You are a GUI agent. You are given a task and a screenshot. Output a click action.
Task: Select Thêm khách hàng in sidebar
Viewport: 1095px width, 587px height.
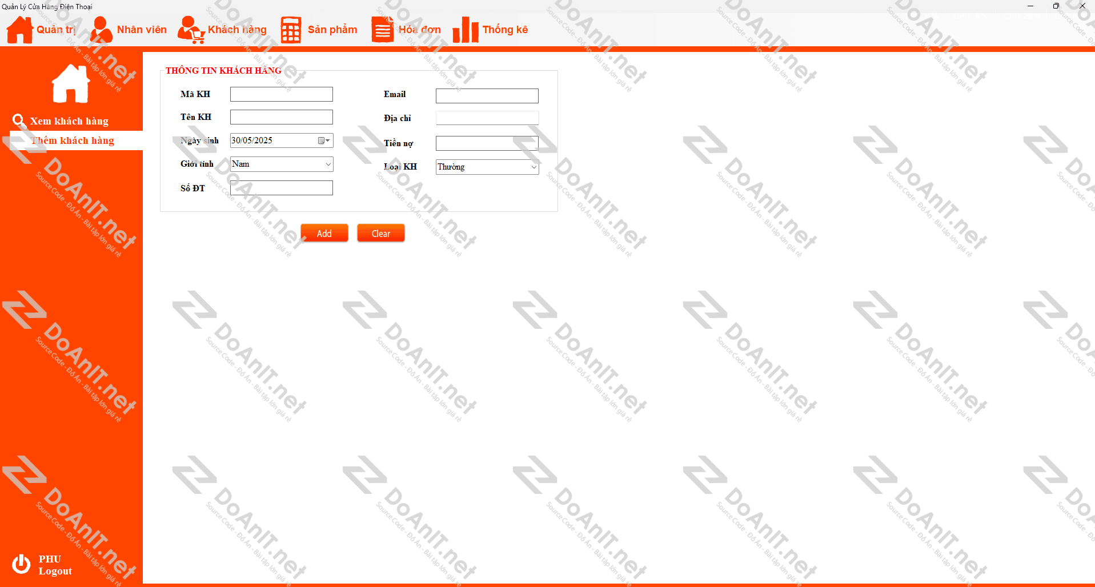pos(76,140)
